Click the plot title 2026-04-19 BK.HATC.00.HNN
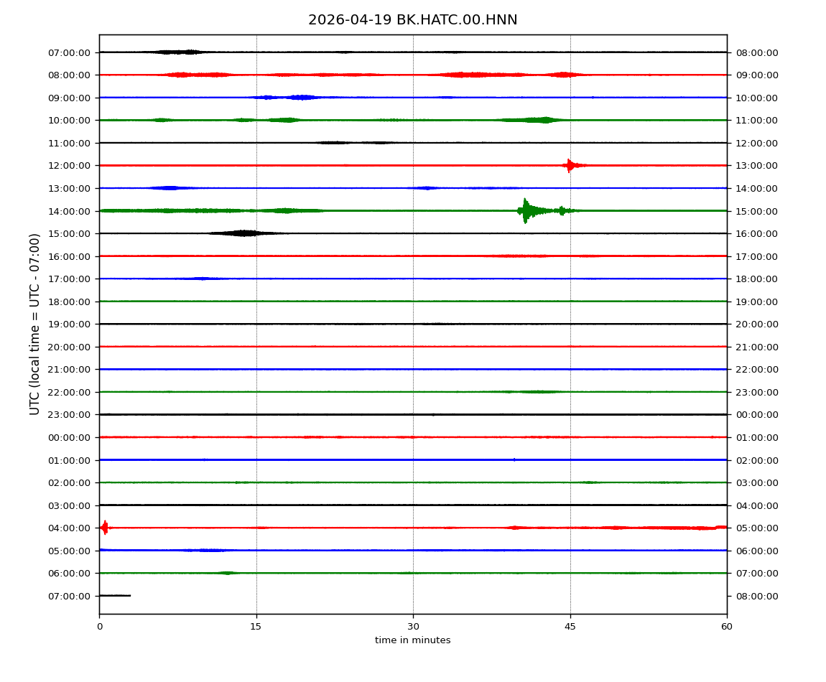This screenshot has width=826, height=682. click(412, 20)
